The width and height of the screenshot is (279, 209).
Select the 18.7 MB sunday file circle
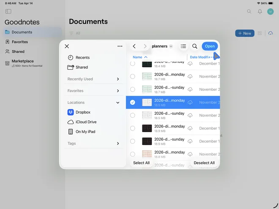pos(133,90)
